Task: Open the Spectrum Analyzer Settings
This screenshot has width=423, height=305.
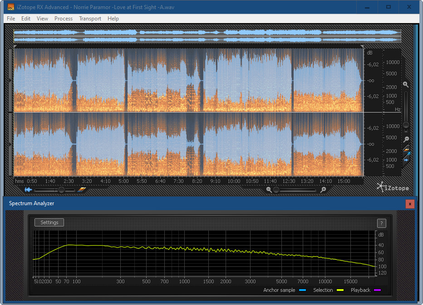Action: pos(49,222)
